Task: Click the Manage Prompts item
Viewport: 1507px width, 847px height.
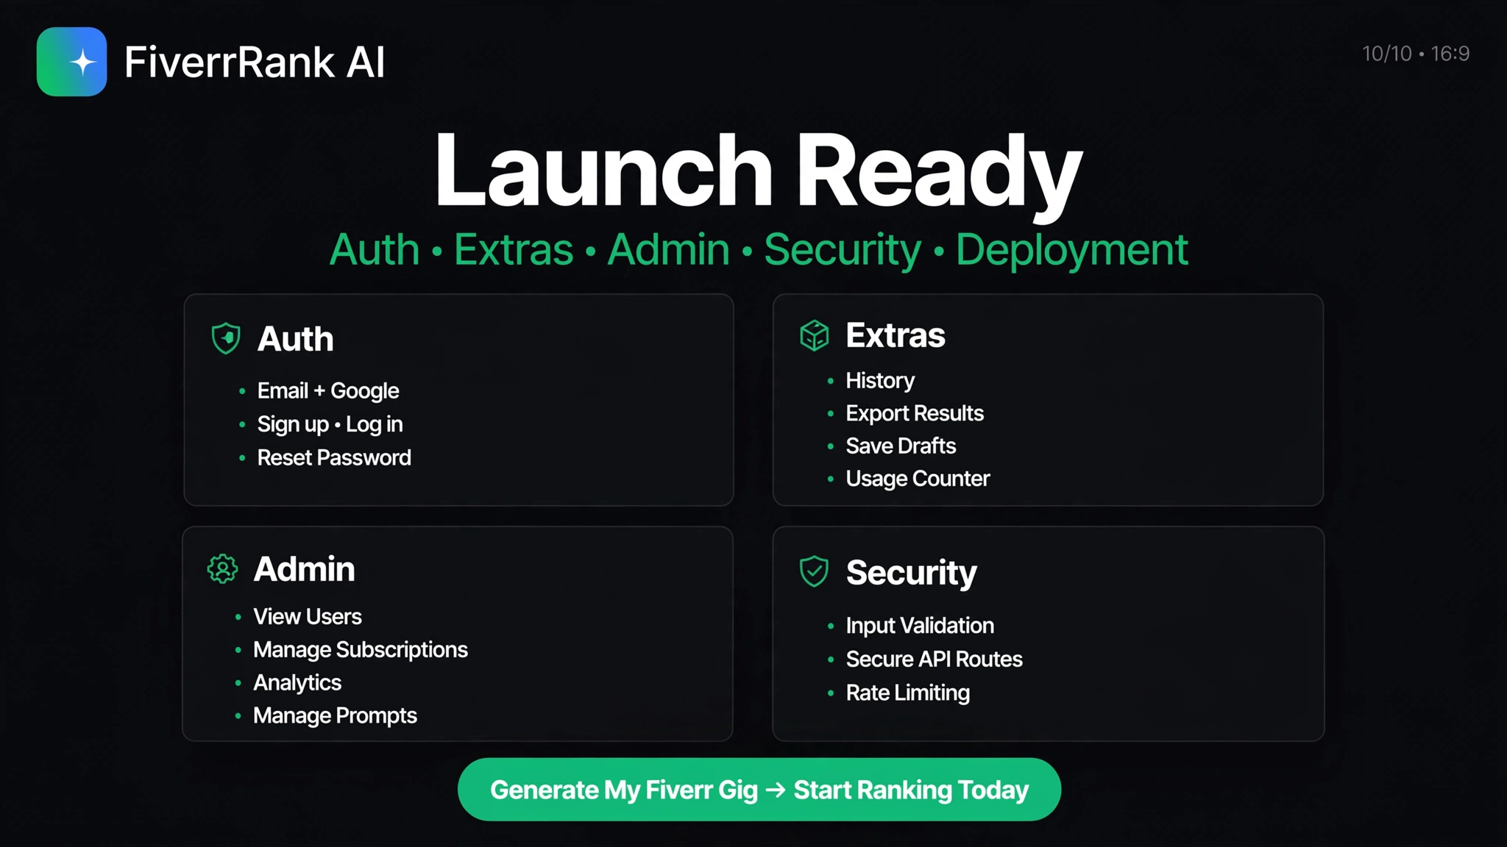Action: point(335,716)
